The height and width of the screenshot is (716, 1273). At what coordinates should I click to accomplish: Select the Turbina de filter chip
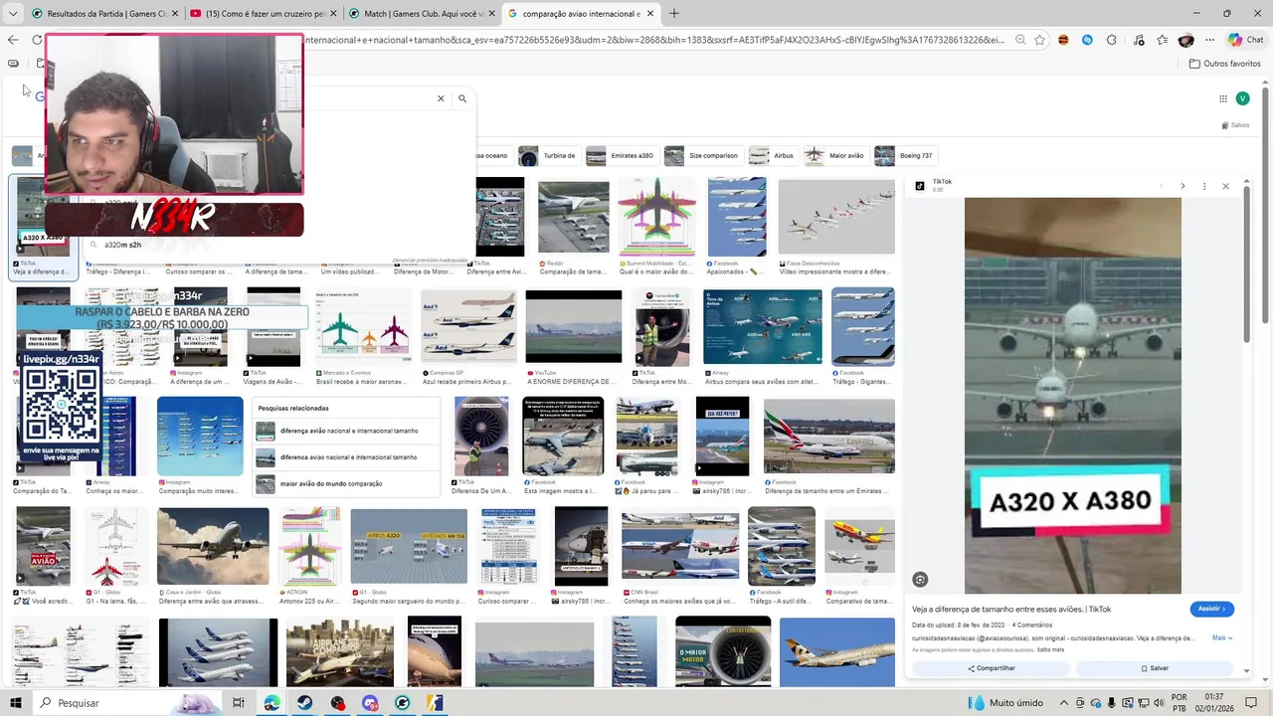548,155
